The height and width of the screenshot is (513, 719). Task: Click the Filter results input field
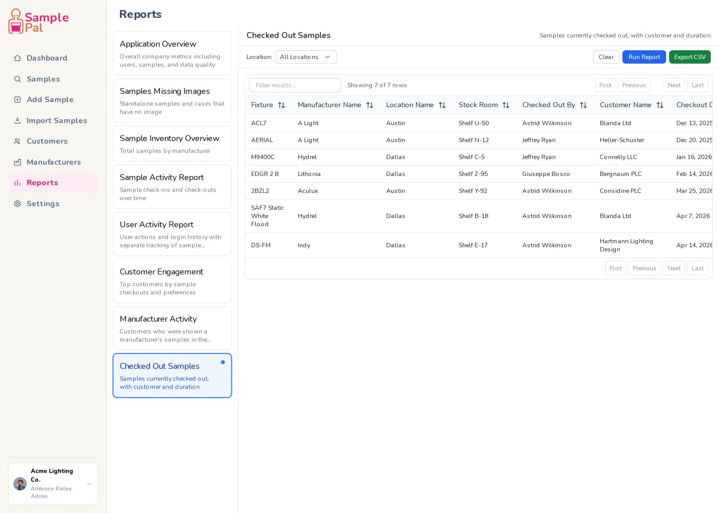coord(295,85)
